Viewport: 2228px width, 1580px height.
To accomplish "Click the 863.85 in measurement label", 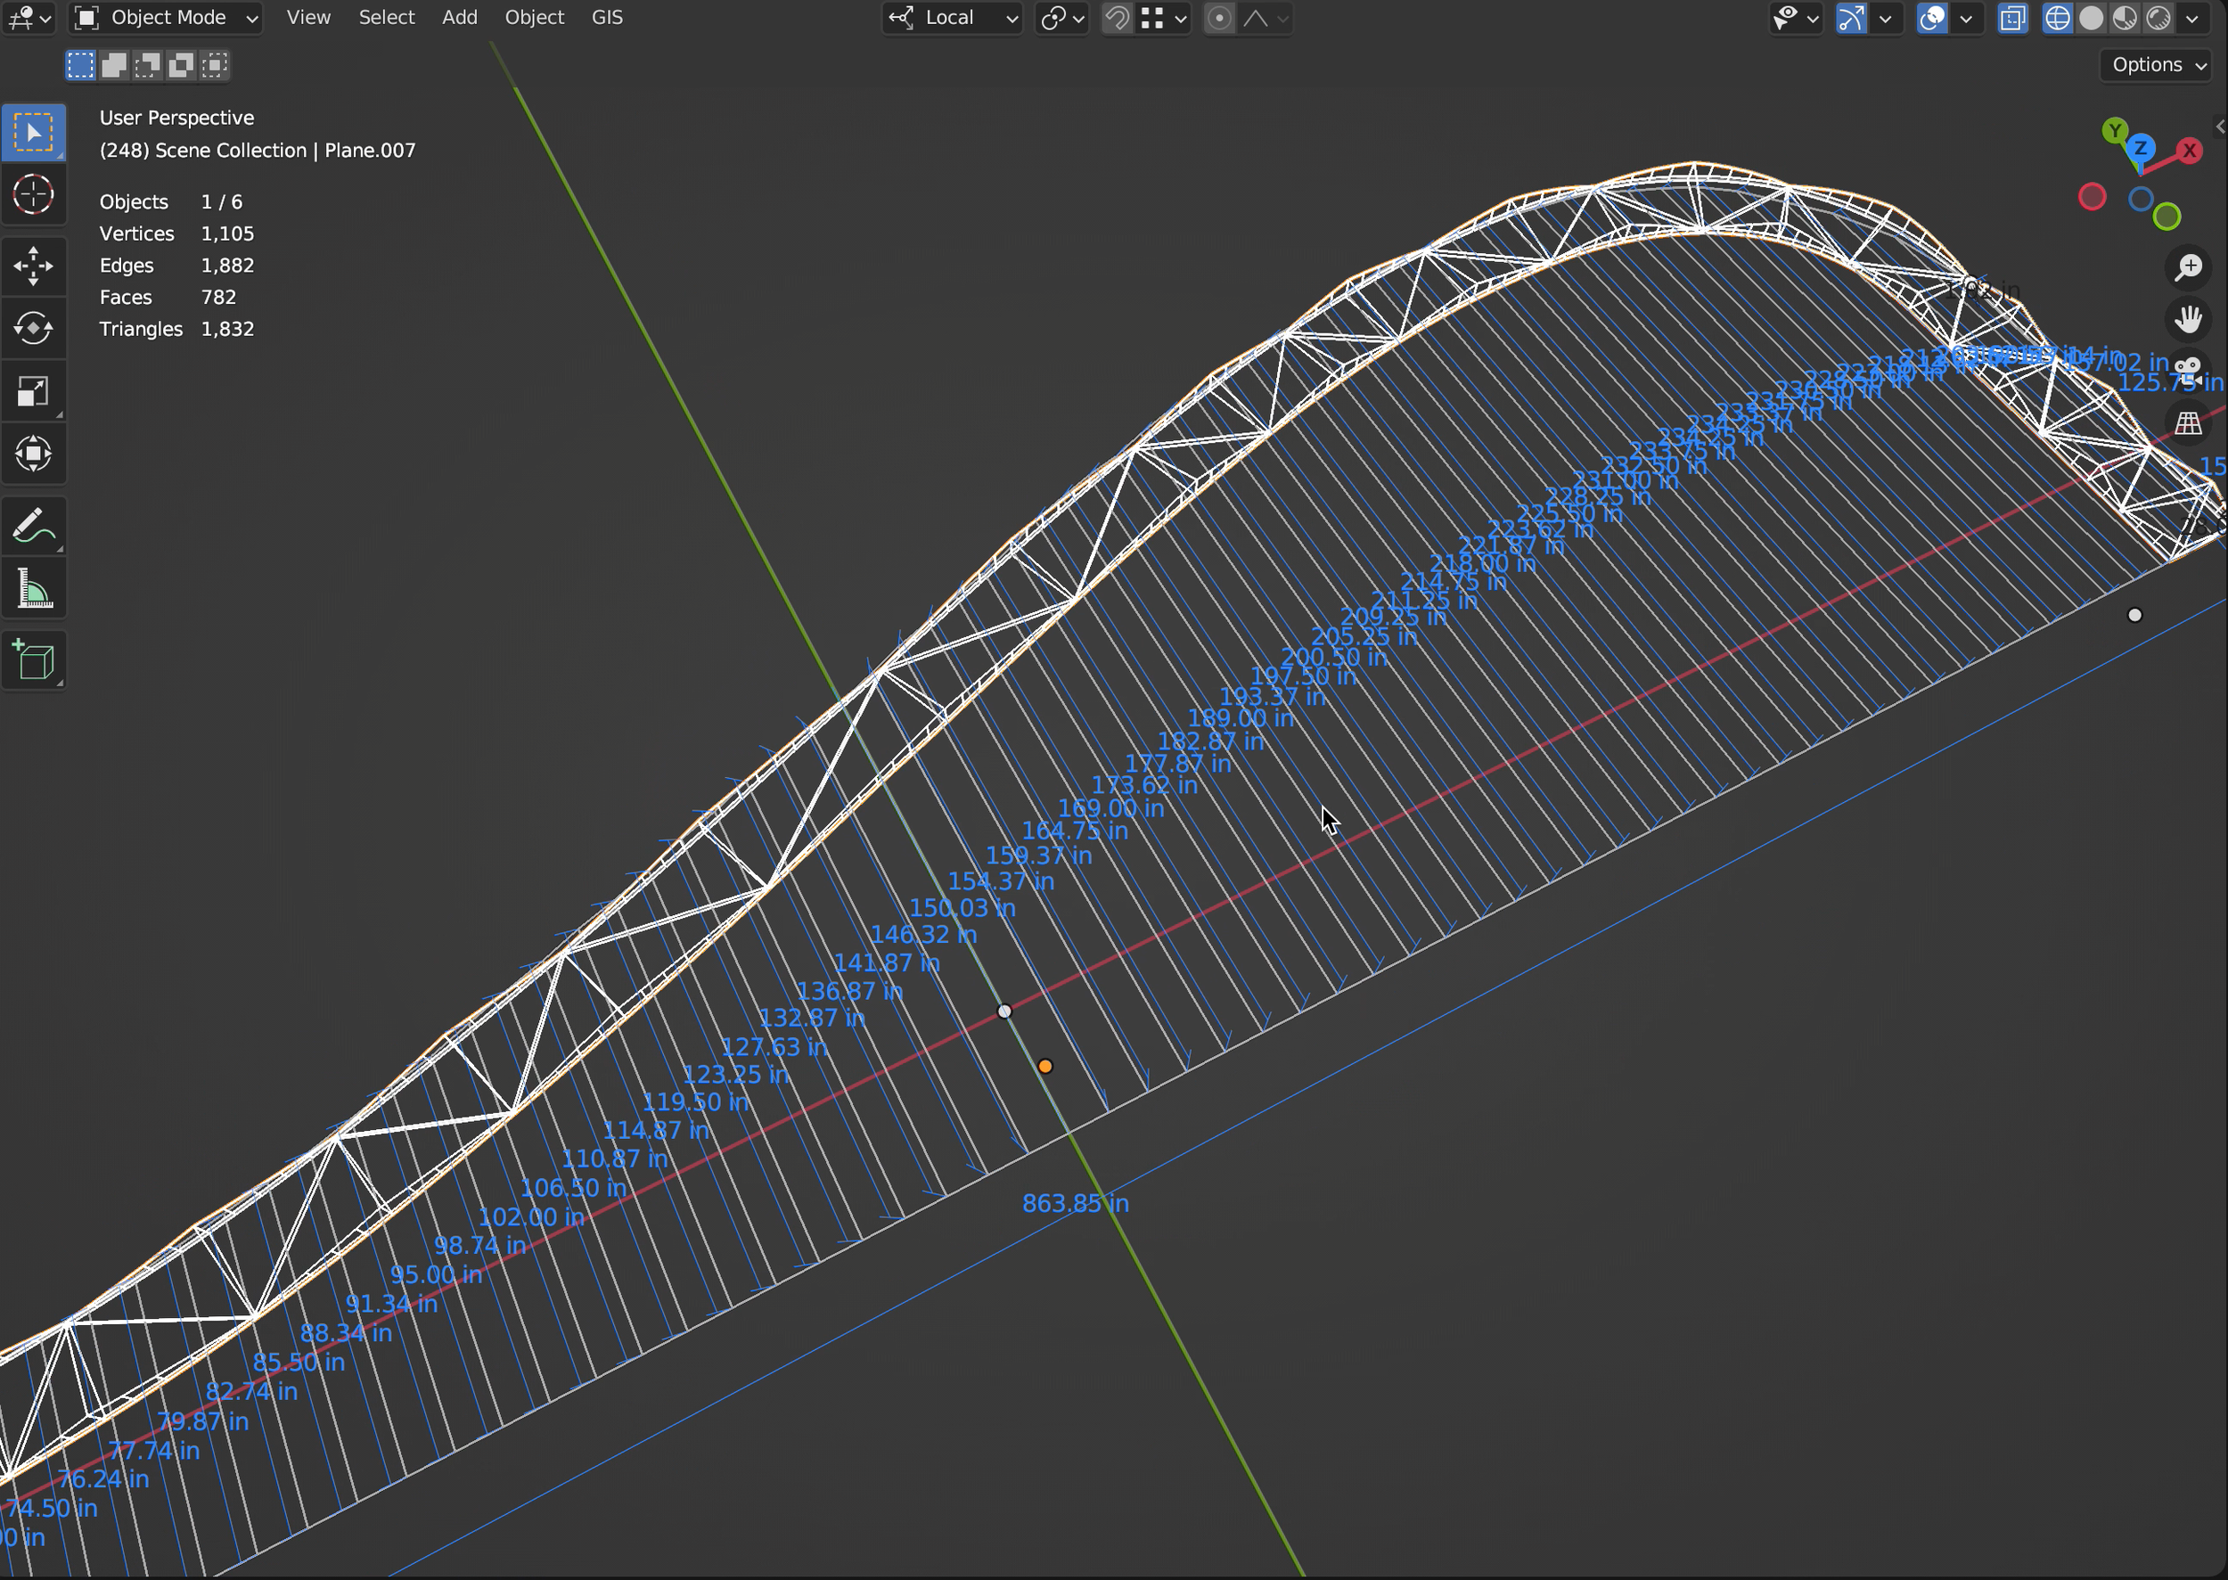I will [1075, 1203].
